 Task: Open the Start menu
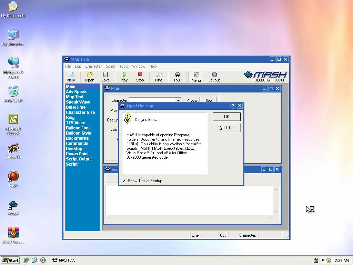pyautogui.click(x=10, y=260)
